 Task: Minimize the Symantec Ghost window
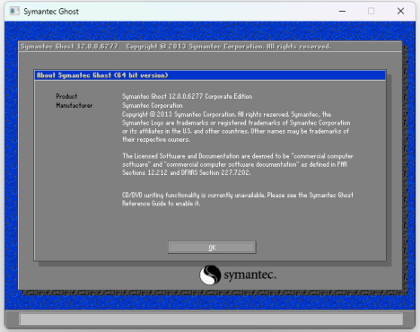[x=342, y=12]
